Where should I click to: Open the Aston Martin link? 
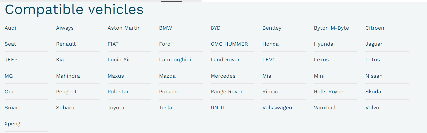[x=124, y=28]
